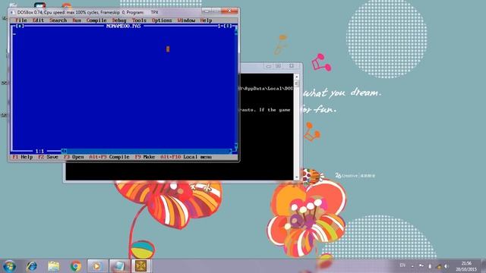Launch Google Chrome from the taskbar
Screen dimensions: 486x273
(x=76, y=266)
